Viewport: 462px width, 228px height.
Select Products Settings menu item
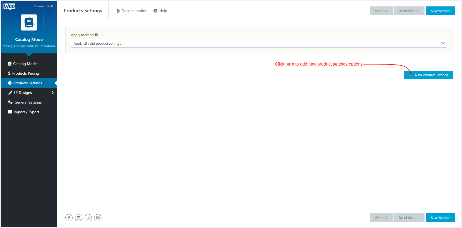click(x=29, y=83)
